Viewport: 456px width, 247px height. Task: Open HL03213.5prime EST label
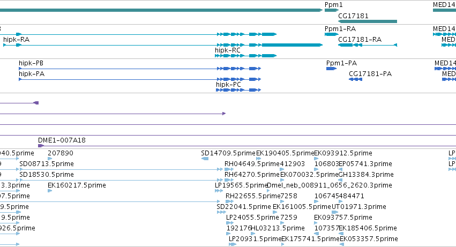coord(278,228)
